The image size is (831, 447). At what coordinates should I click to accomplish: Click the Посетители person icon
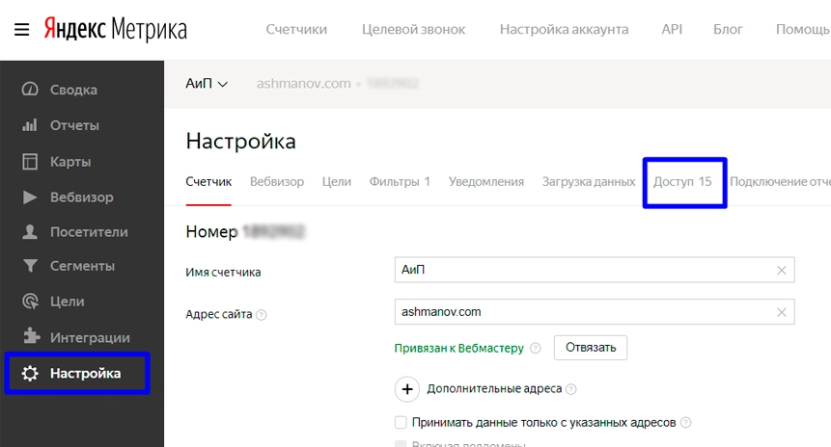(30, 232)
